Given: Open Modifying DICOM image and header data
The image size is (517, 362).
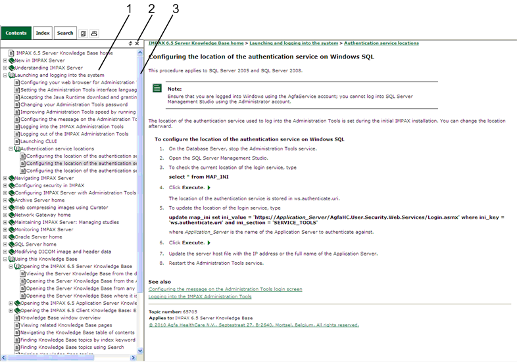Looking at the screenshot, I should coord(63,252).
